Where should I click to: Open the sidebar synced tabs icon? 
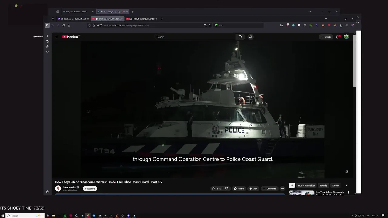pos(47,41)
